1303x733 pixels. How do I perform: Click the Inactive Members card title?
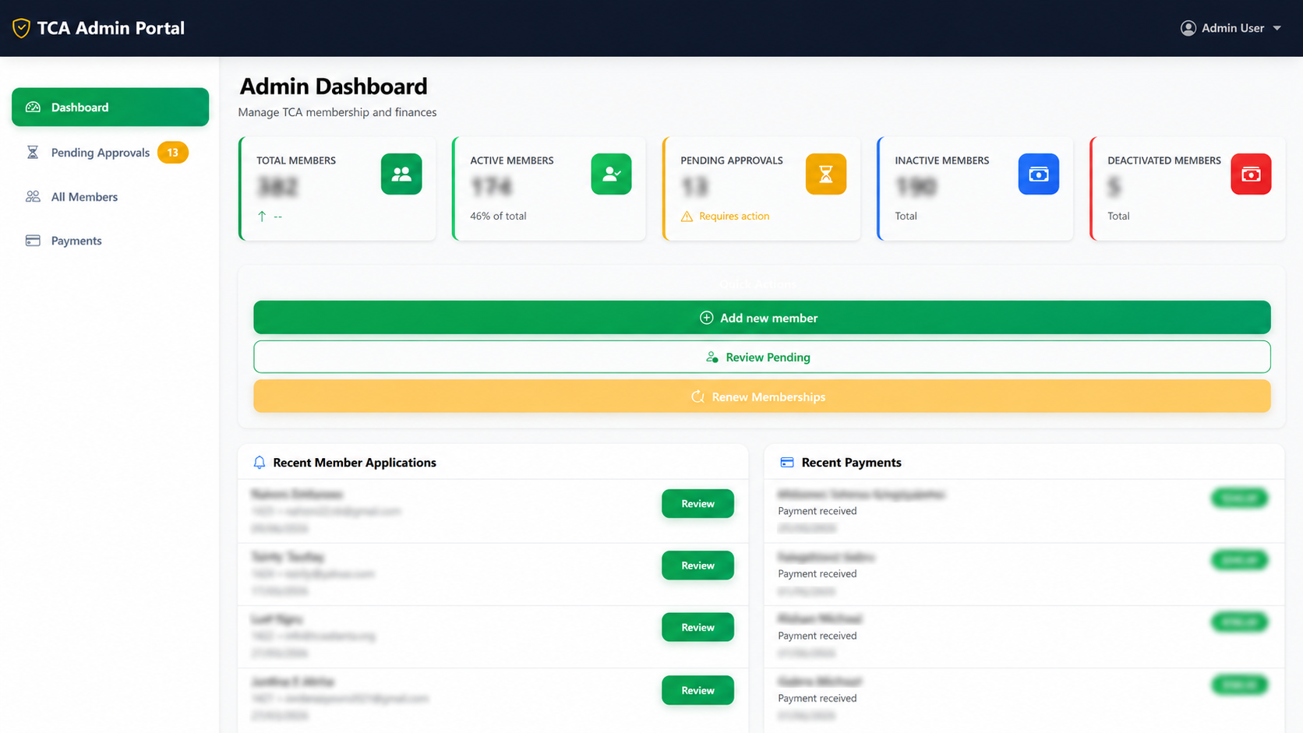[941, 160]
